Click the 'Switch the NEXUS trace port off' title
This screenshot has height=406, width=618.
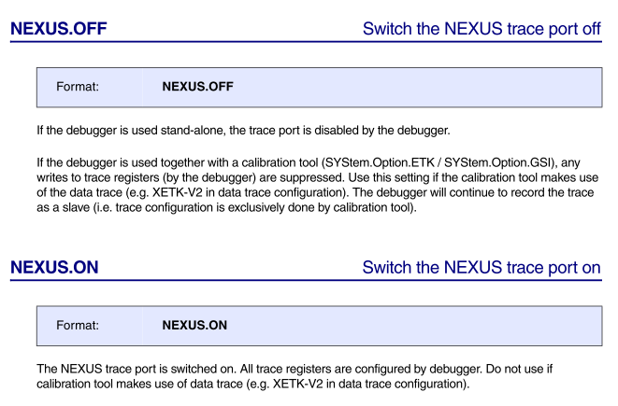tap(481, 29)
